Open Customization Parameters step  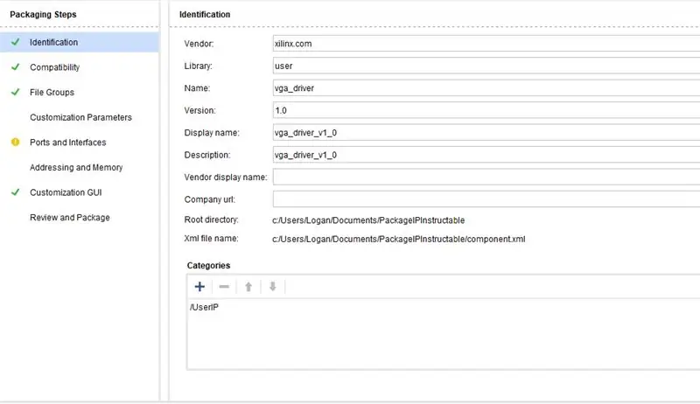tap(80, 117)
